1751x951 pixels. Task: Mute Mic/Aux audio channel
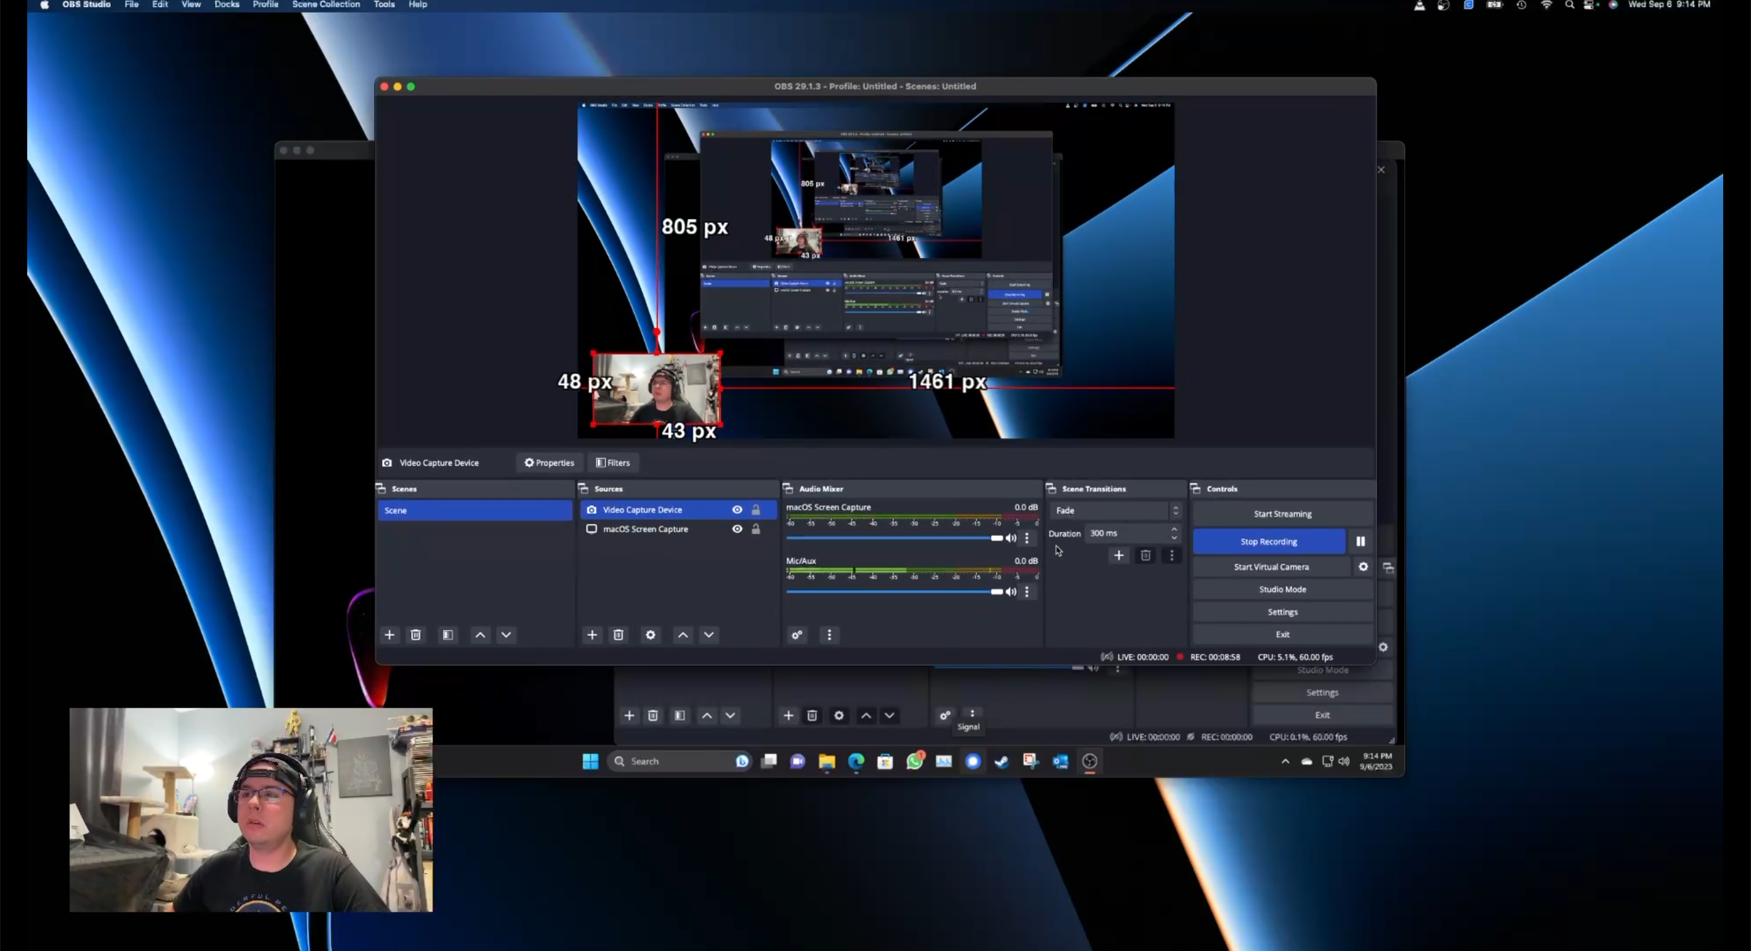coord(1011,591)
